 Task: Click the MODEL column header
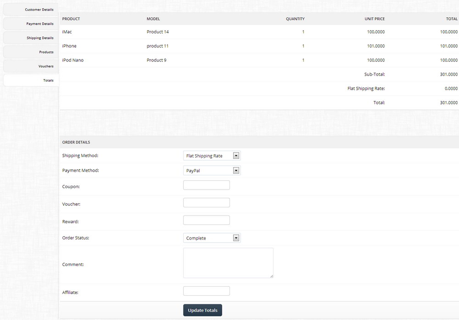[x=153, y=19]
